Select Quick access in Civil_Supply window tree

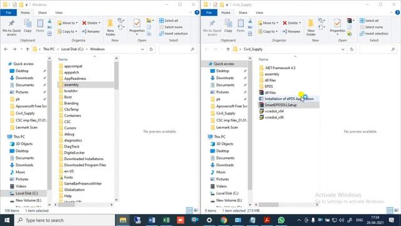(x=224, y=64)
